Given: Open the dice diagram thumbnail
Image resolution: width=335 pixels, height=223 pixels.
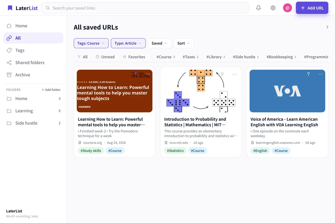Looking at the screenshot, I should [201, 91].
